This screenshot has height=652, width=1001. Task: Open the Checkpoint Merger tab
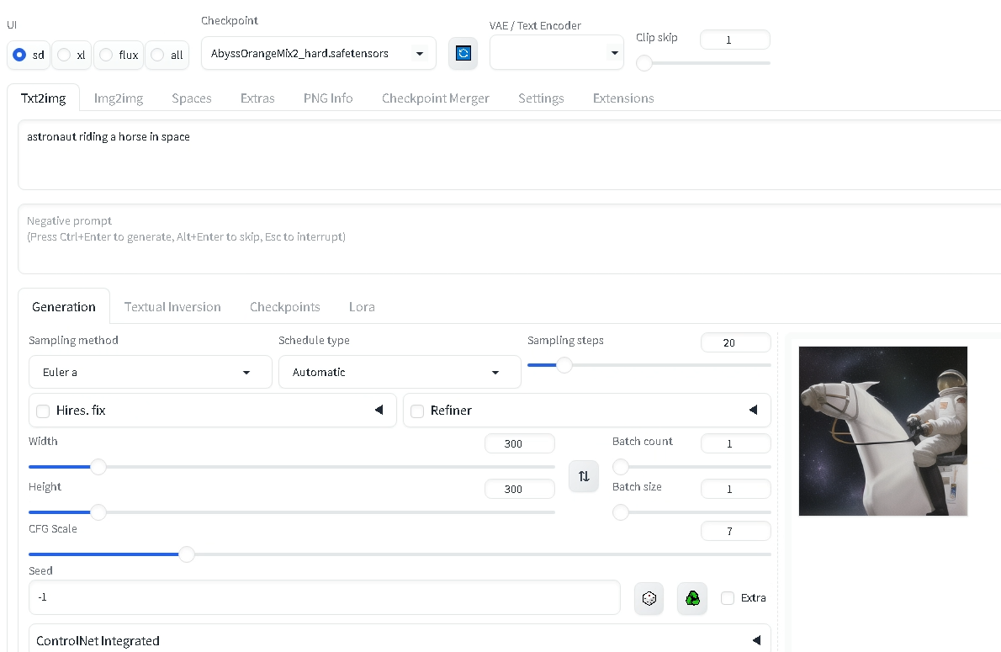pos(436,98)
